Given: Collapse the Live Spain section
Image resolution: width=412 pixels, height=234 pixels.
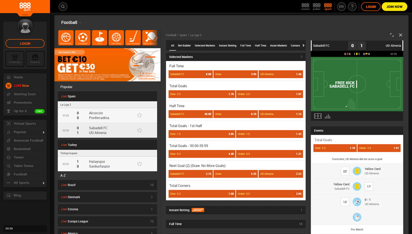Looking at the screenshot, I should coord(107,96).
